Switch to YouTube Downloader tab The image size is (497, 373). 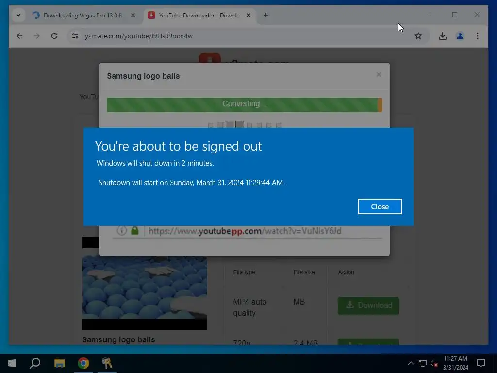point(199,15)
